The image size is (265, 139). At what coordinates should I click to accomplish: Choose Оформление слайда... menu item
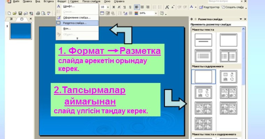(77, 17)
